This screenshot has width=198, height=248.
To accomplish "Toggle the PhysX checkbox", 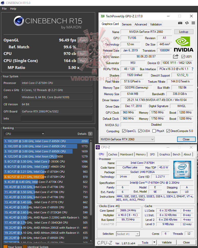I will [154, 131].
